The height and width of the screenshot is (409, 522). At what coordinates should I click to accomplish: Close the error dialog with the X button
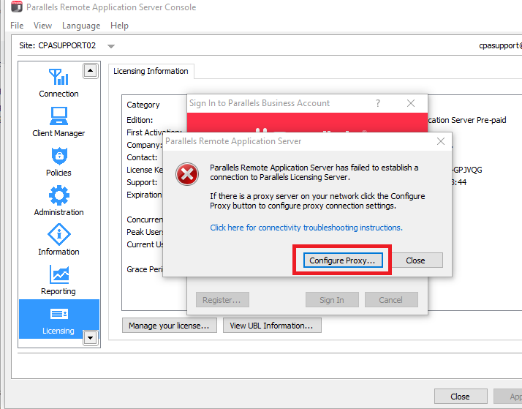pos(441,141)
